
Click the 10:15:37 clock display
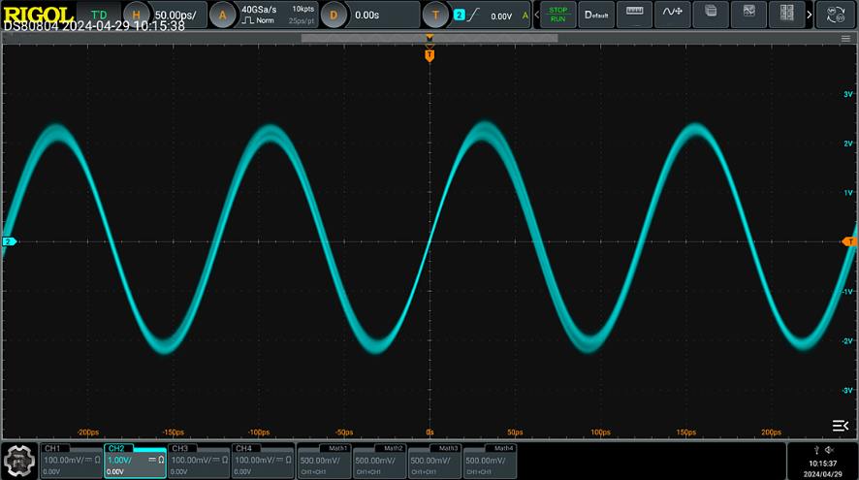pyautogui.click(x=823, y=464)
